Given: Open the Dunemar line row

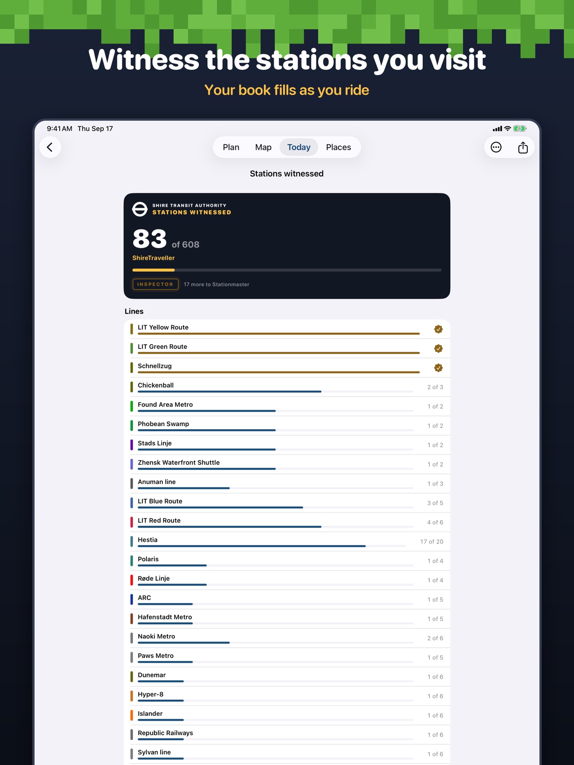Looking at the screenshot, I should click(x=287, y=677).
